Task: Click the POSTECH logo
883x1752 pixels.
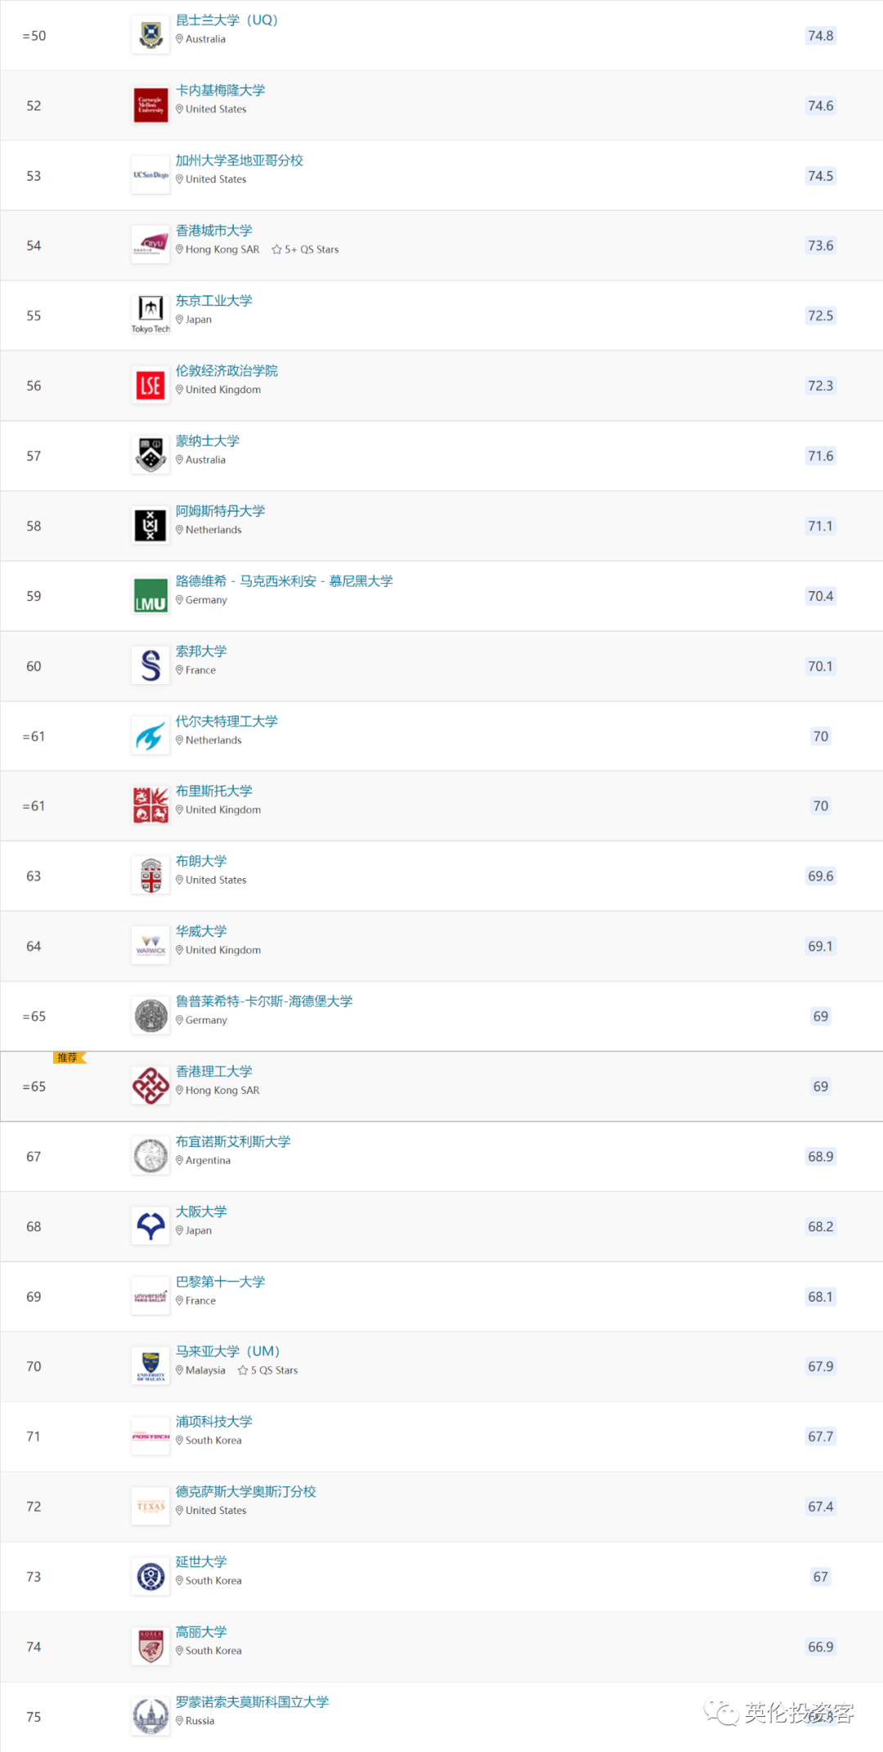Action: click(x=150, y=1436)
